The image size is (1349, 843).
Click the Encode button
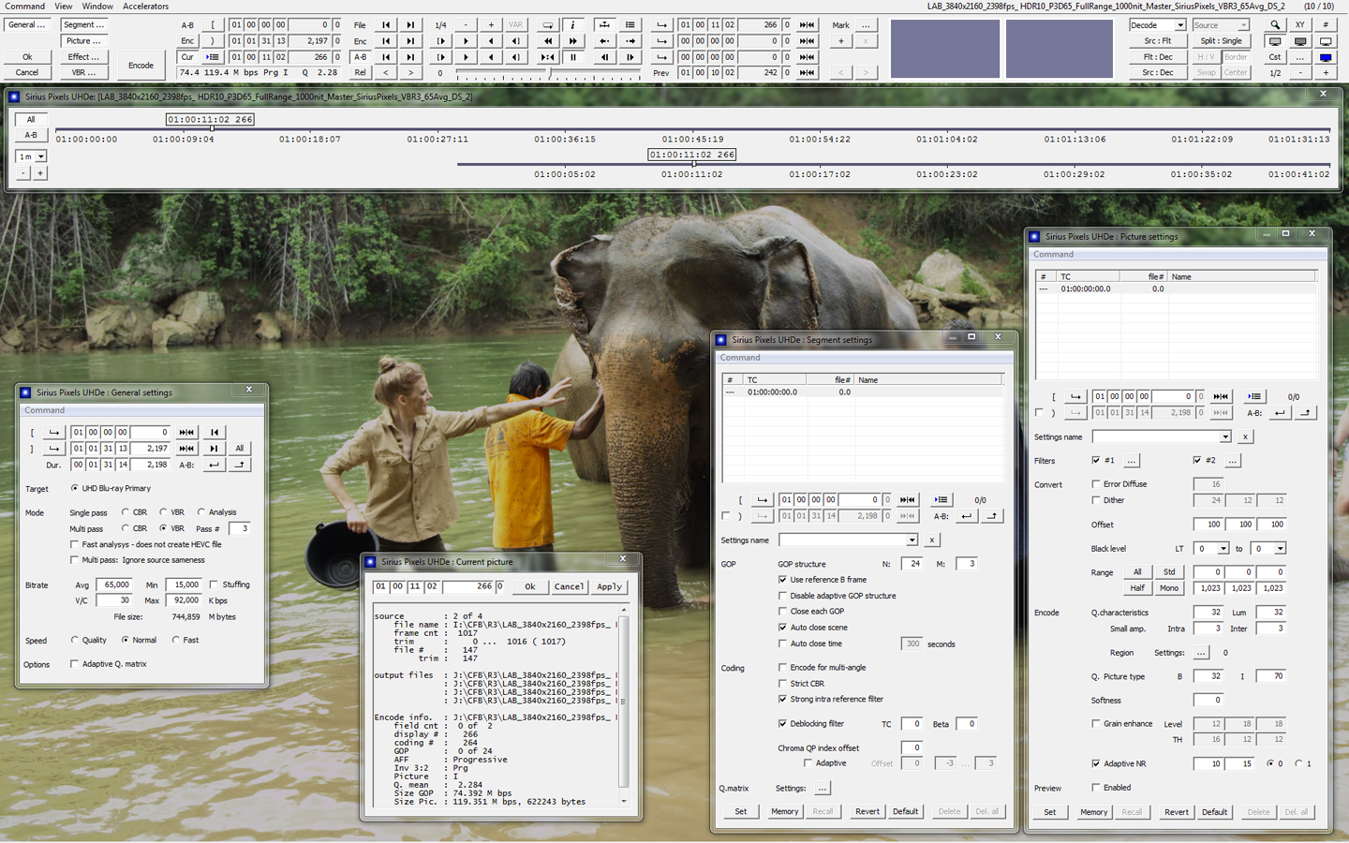tap(141, 66)
